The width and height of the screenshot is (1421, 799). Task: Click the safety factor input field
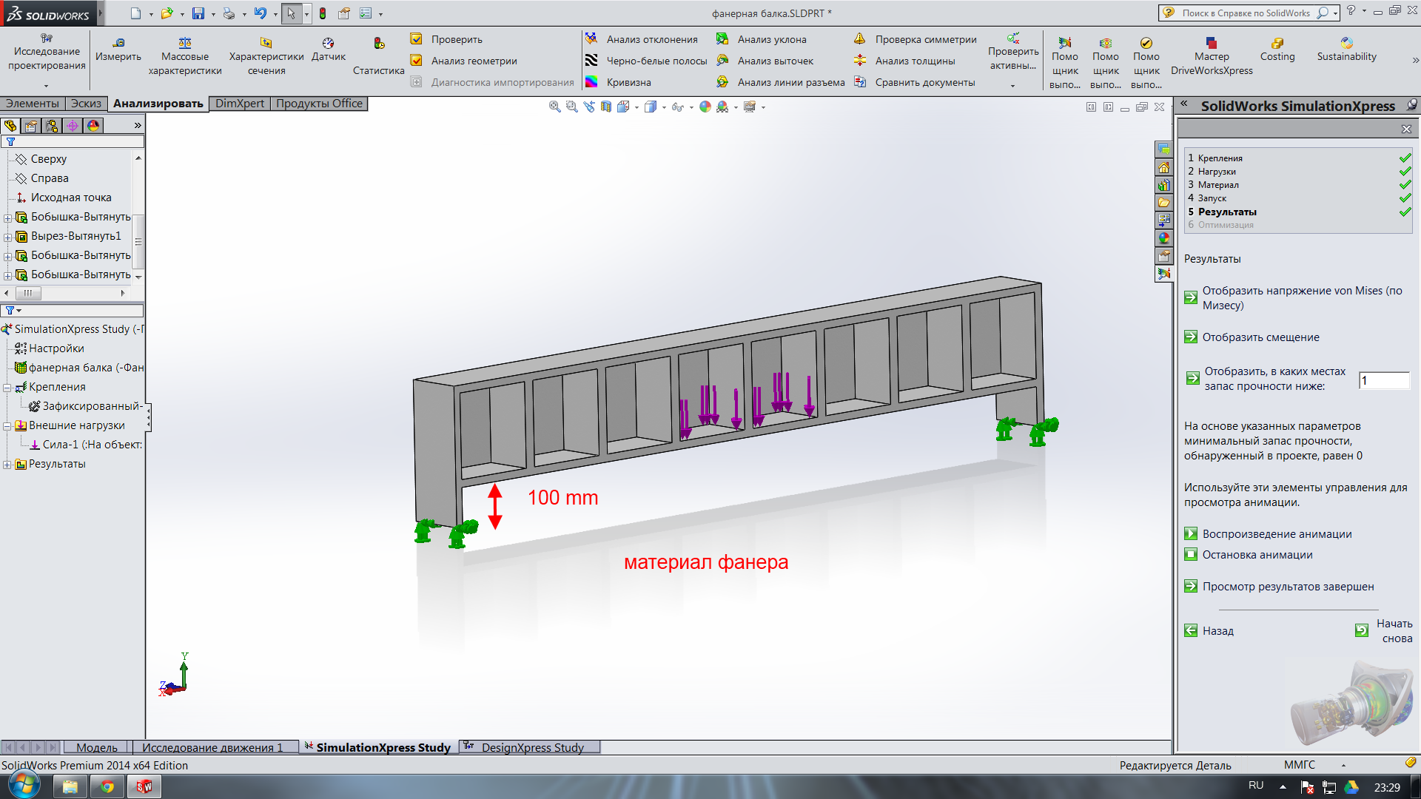pos(1383,380)
